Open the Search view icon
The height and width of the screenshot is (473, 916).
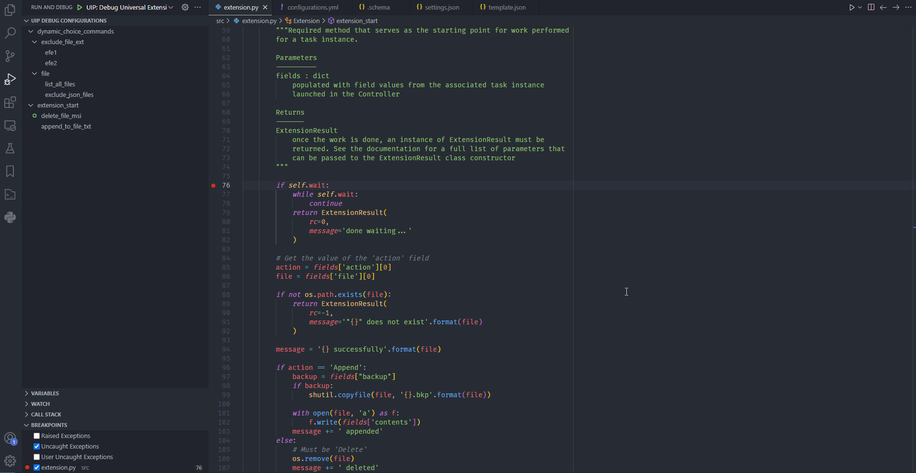[10, 33]
